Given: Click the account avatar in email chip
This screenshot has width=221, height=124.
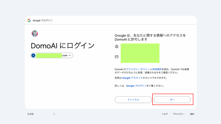Looking at the screenshot, I should pyautogui.click(x=33, y=55).
